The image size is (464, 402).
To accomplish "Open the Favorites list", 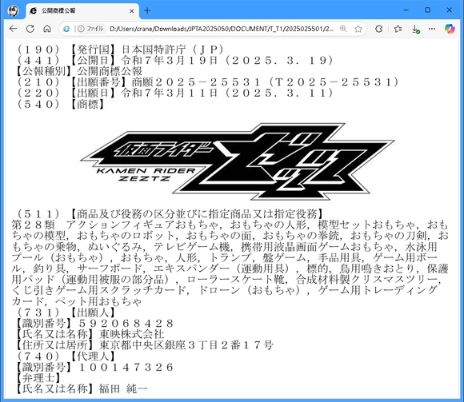I will click(x=398, y=29).
